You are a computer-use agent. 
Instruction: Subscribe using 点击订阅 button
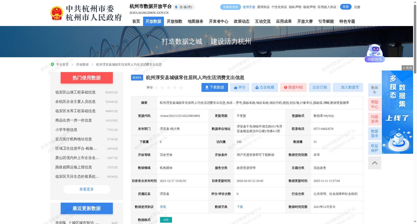(x=320, y=87)
